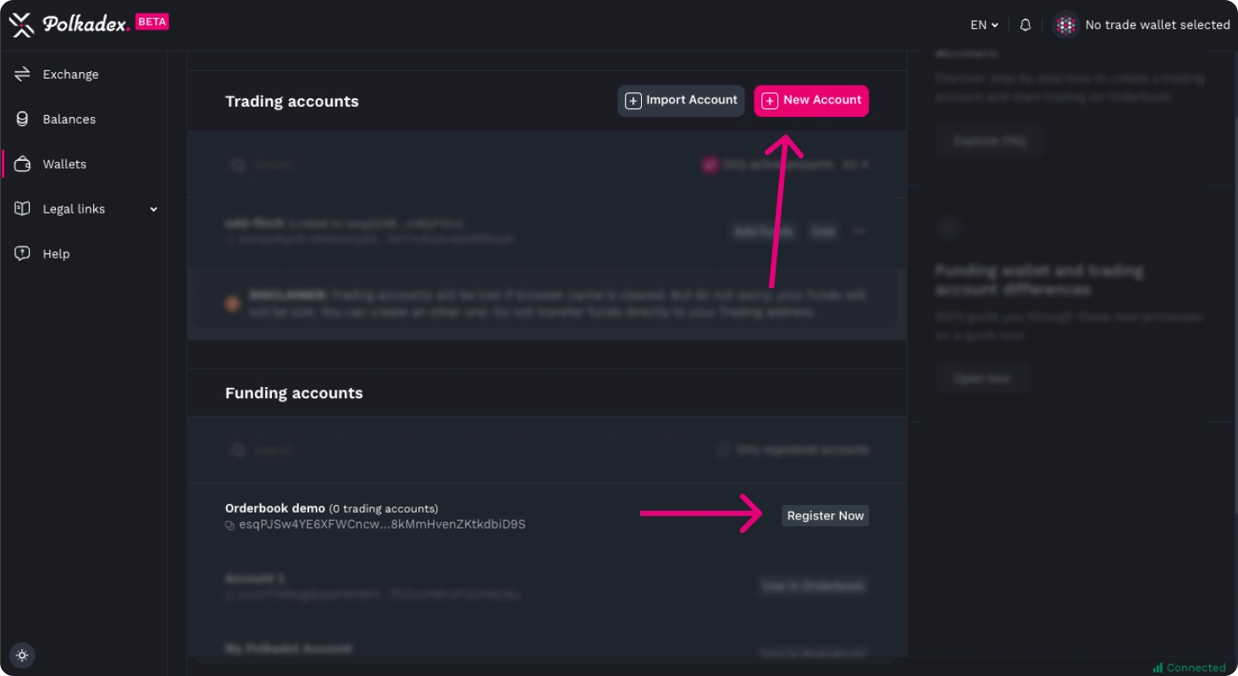Click the trade wallet avatar icon

1065,25
